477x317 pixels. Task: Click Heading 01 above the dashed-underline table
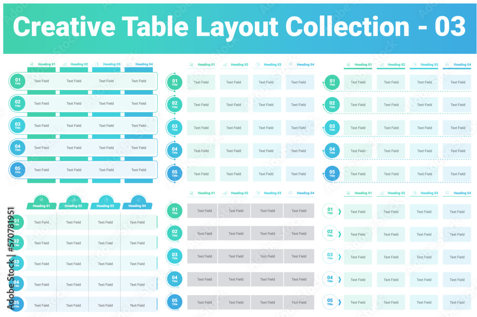point(363,64)
